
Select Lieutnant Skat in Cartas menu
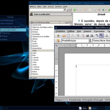coord(13,30)
